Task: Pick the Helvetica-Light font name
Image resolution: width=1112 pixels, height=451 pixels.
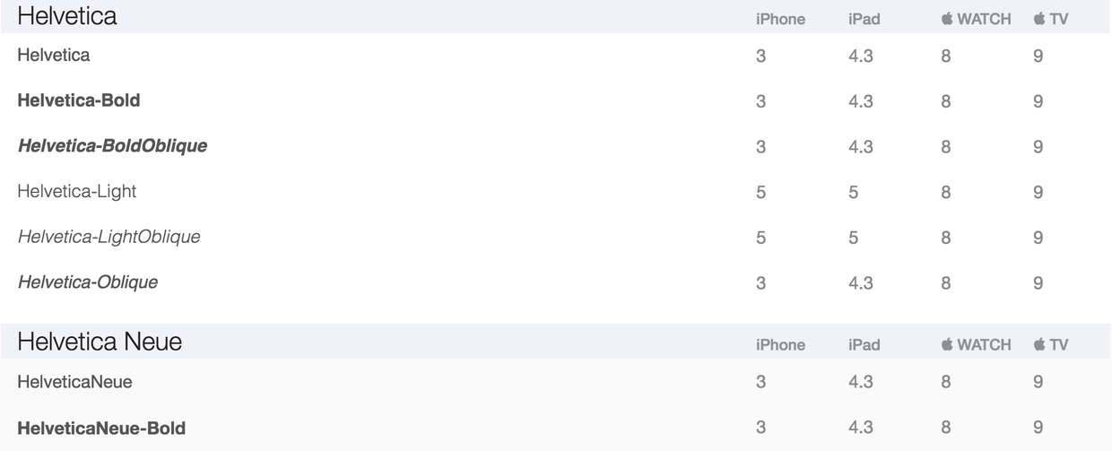Action: click(x=77, y=191)
